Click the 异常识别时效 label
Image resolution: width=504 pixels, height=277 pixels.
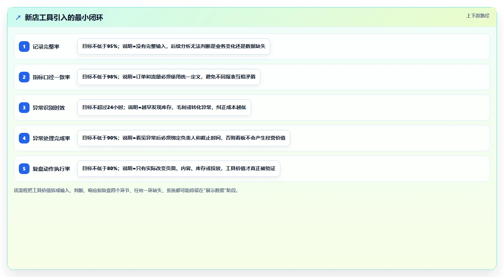click(x=49, y=108)
